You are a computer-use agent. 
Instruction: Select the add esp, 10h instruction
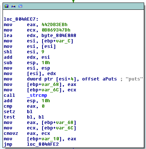[27, 101]
